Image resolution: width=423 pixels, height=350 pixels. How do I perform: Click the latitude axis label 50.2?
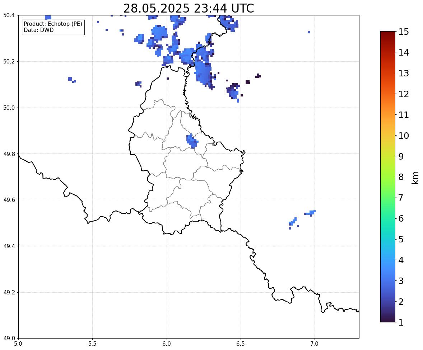(9, 62)
